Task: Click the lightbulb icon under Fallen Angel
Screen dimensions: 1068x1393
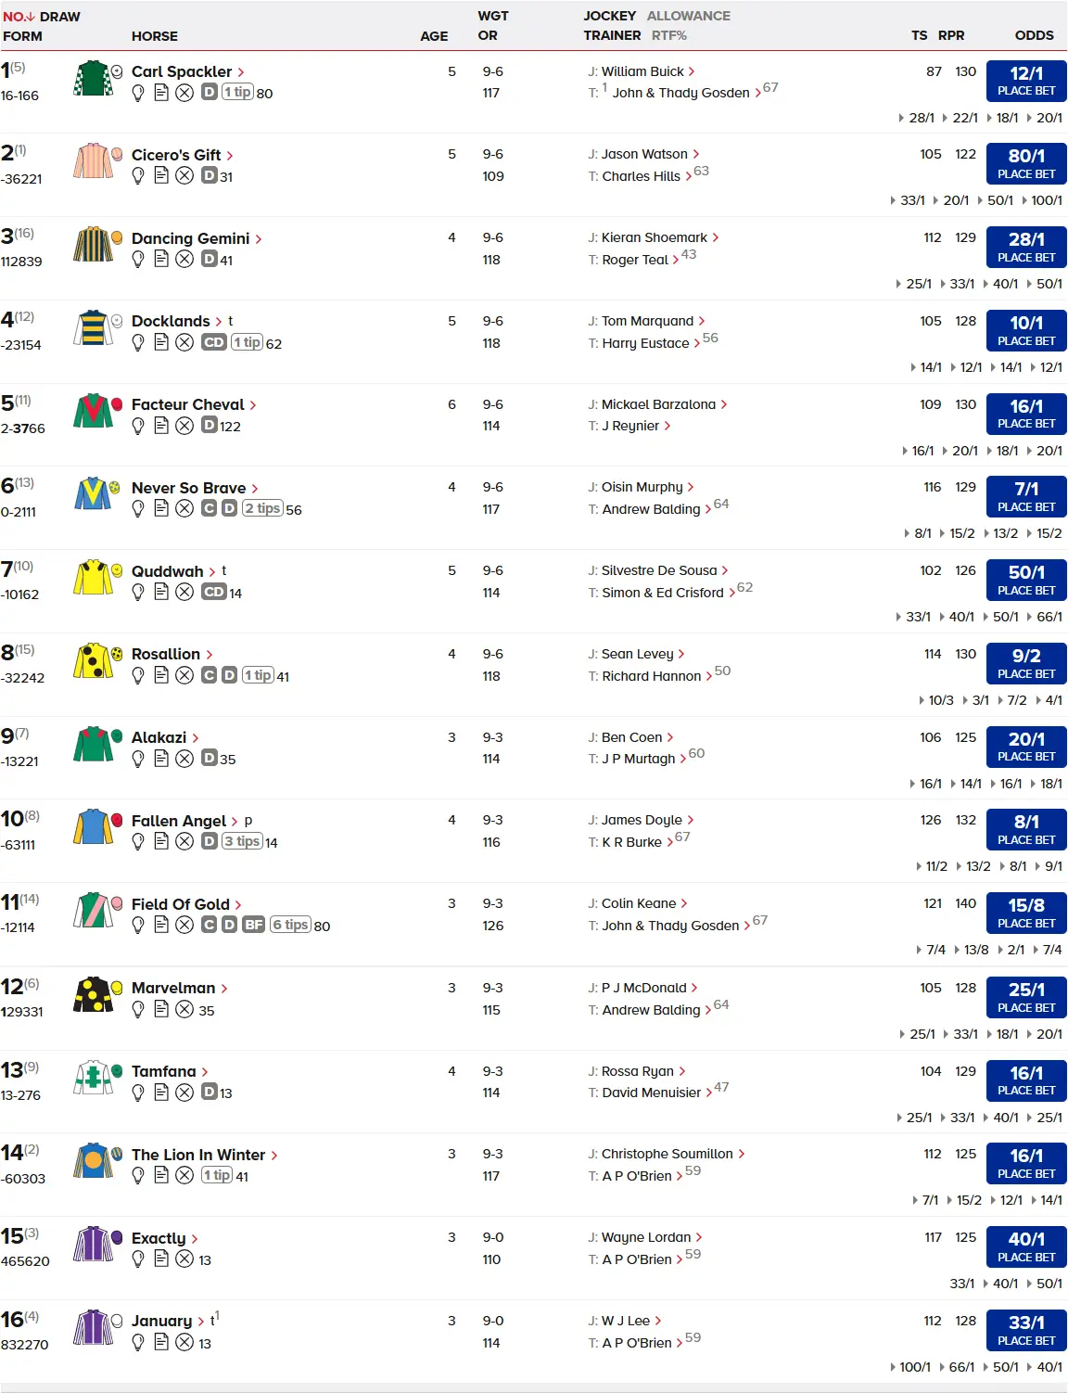Action: tap(138, 842)
